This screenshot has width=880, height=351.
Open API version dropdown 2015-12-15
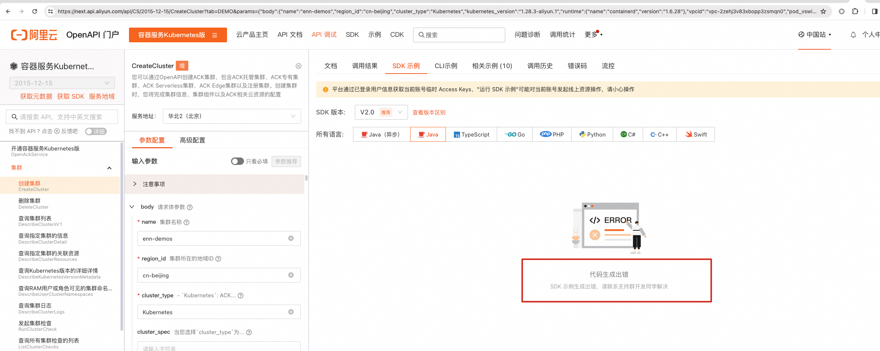coord(62,83)
